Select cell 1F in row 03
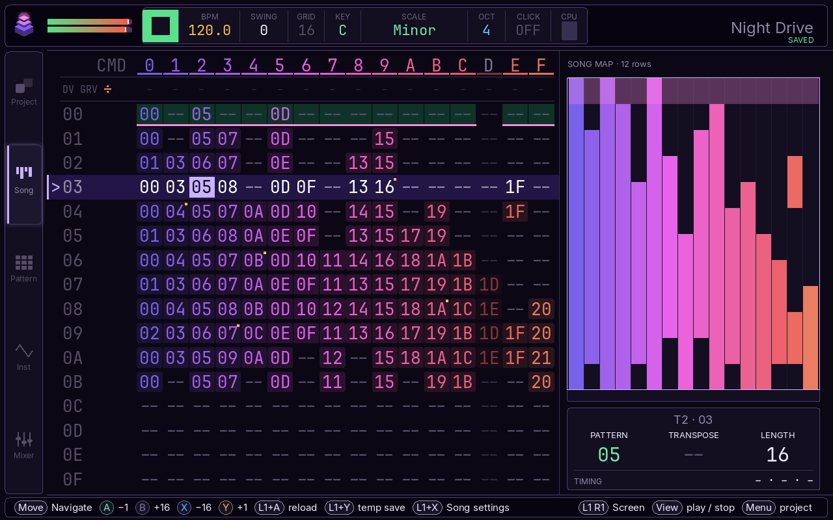Image resolution: width=833 pixels, height=520 pixels. click(515, 187)
